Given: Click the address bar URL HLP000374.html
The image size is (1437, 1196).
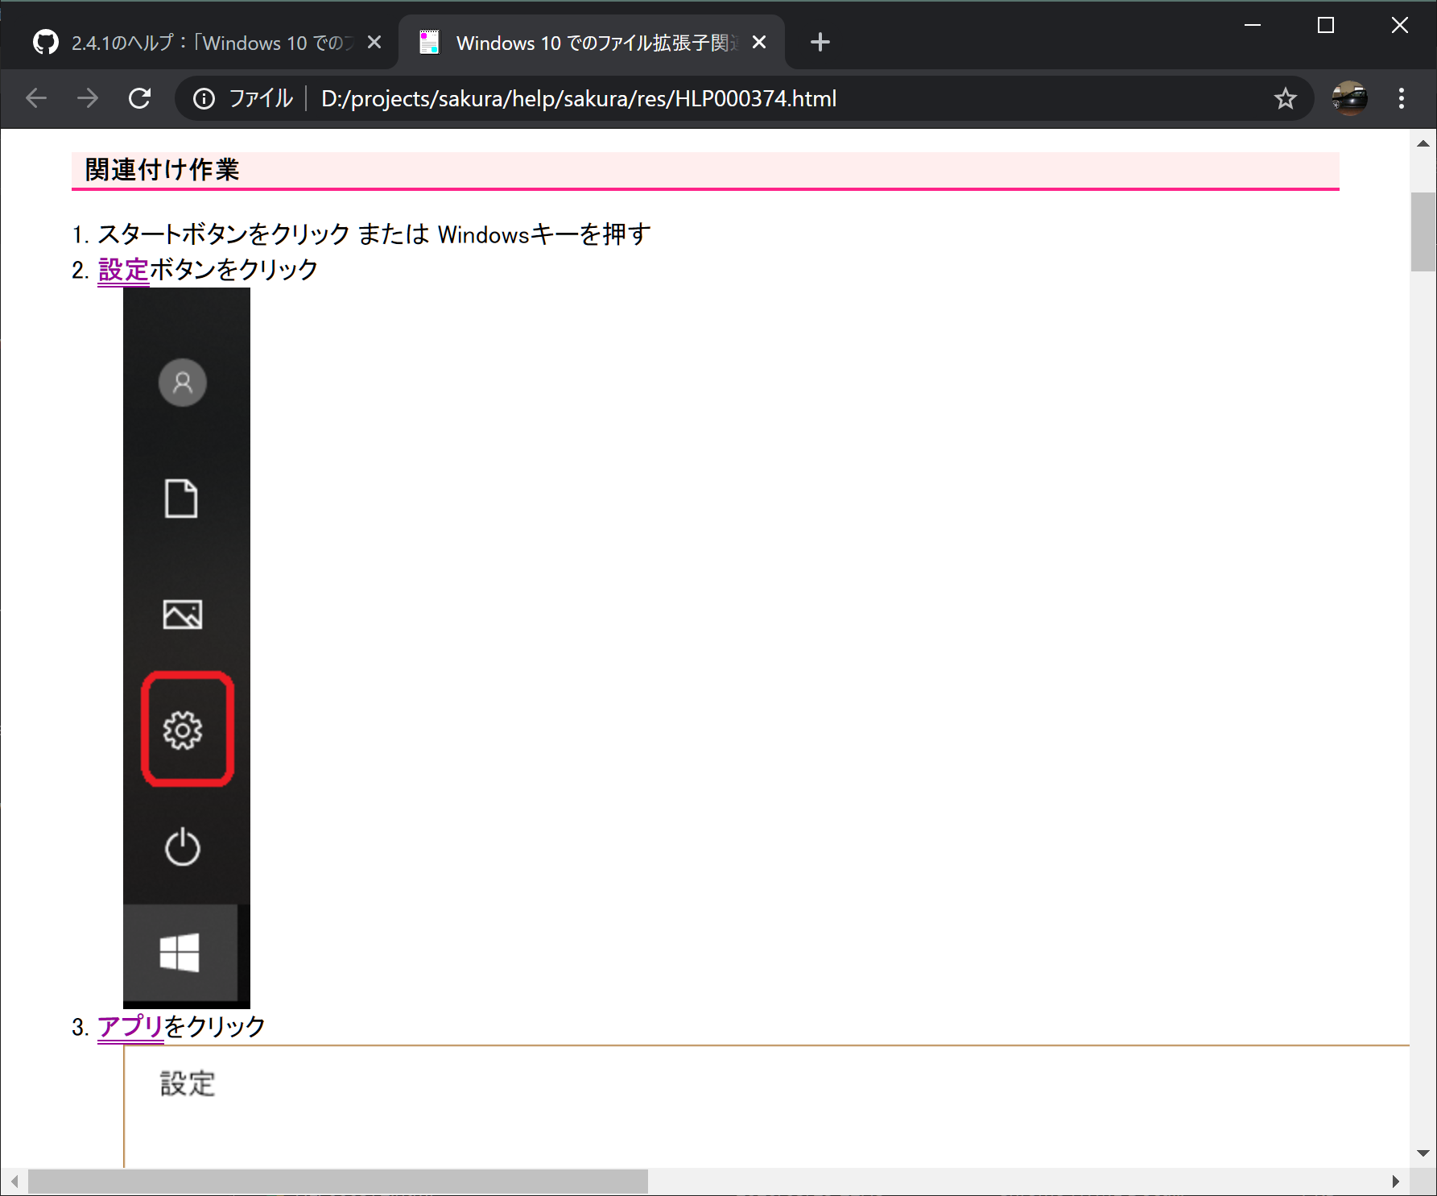Looking at the screenshot, I should pos(579,98).
